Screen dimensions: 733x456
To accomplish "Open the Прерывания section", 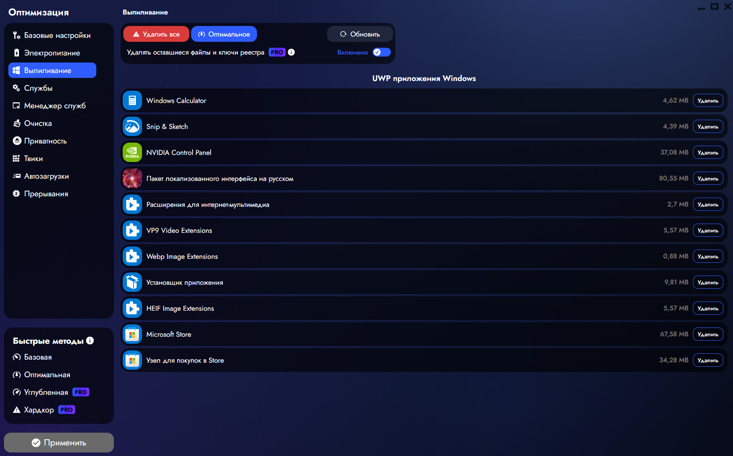I will click(52, 194).
